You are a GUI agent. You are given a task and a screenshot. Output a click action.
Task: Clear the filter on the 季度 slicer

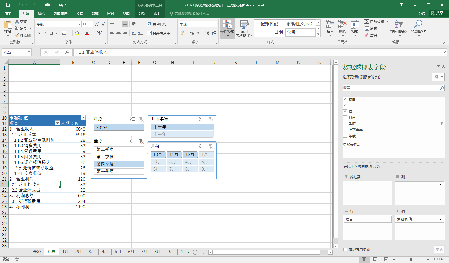[x=141, y=141]
